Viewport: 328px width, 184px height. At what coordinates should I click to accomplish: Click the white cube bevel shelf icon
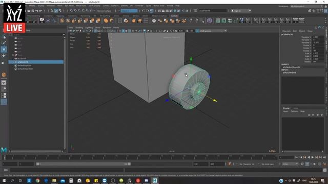tap(126, 20)
